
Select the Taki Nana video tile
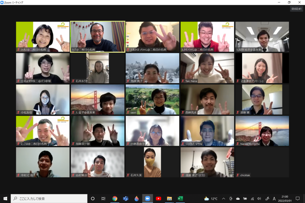pyautogui.click(x=207, y=68)
